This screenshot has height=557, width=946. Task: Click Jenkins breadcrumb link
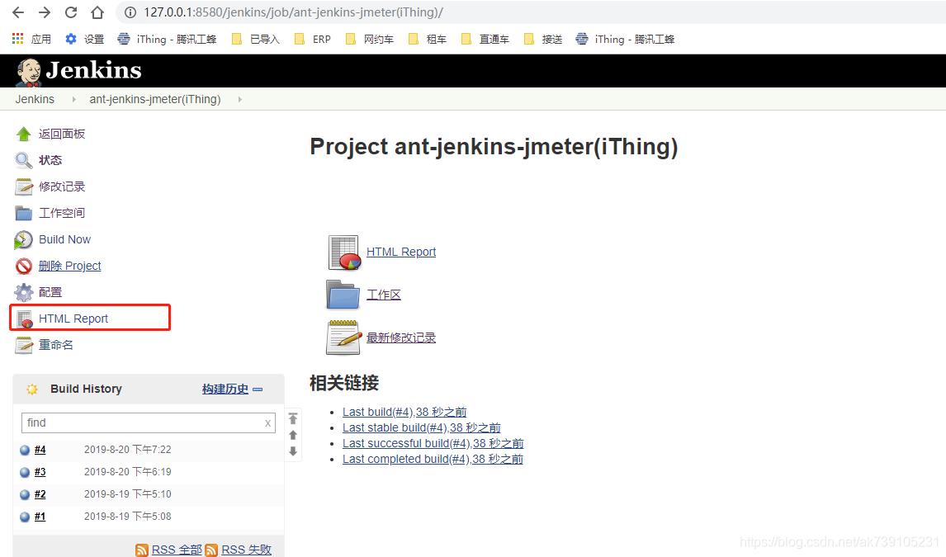[35, 100]
